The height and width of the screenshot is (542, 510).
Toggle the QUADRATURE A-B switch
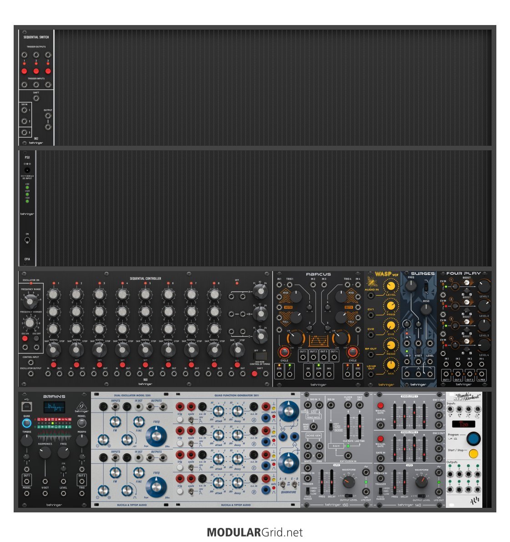[x=283, y=484]
